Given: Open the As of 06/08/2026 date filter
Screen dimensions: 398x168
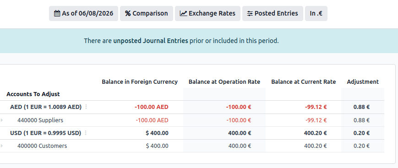Looking at the screenshot, I should pyautogui.click(x=83, y=13).
